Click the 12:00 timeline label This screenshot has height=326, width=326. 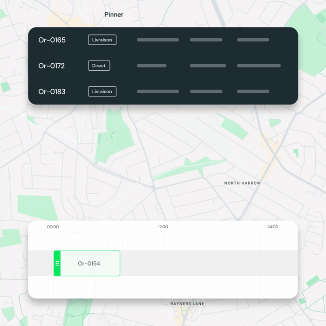click(x=163, y=227)
